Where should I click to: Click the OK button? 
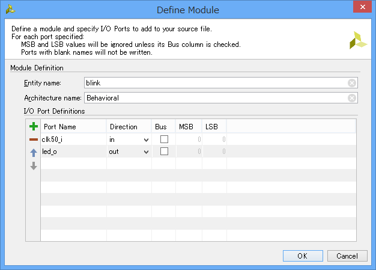click(303, 256)
